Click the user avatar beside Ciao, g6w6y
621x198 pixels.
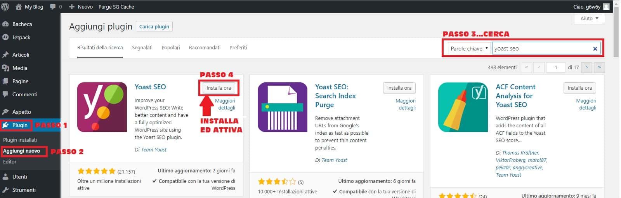click(606, 7)
